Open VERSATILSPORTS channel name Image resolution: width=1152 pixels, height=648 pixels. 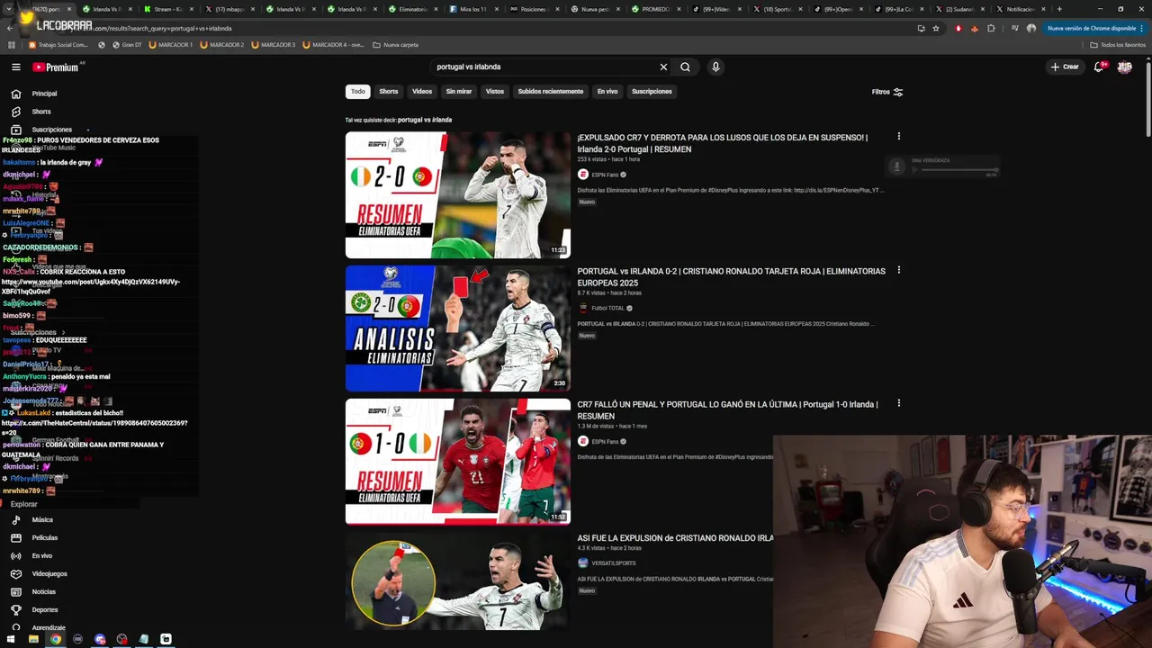coord(614,562)
